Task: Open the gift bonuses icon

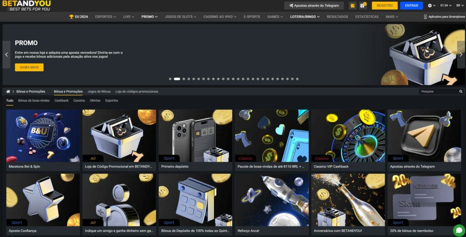Action: pyautogui.click(x=362, y=5)
